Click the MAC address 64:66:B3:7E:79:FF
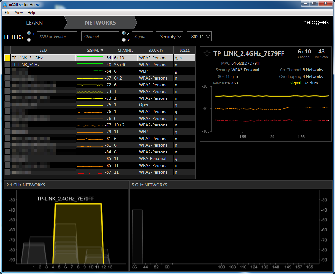This screenshot has width=335, height=274. coord(246,63)
